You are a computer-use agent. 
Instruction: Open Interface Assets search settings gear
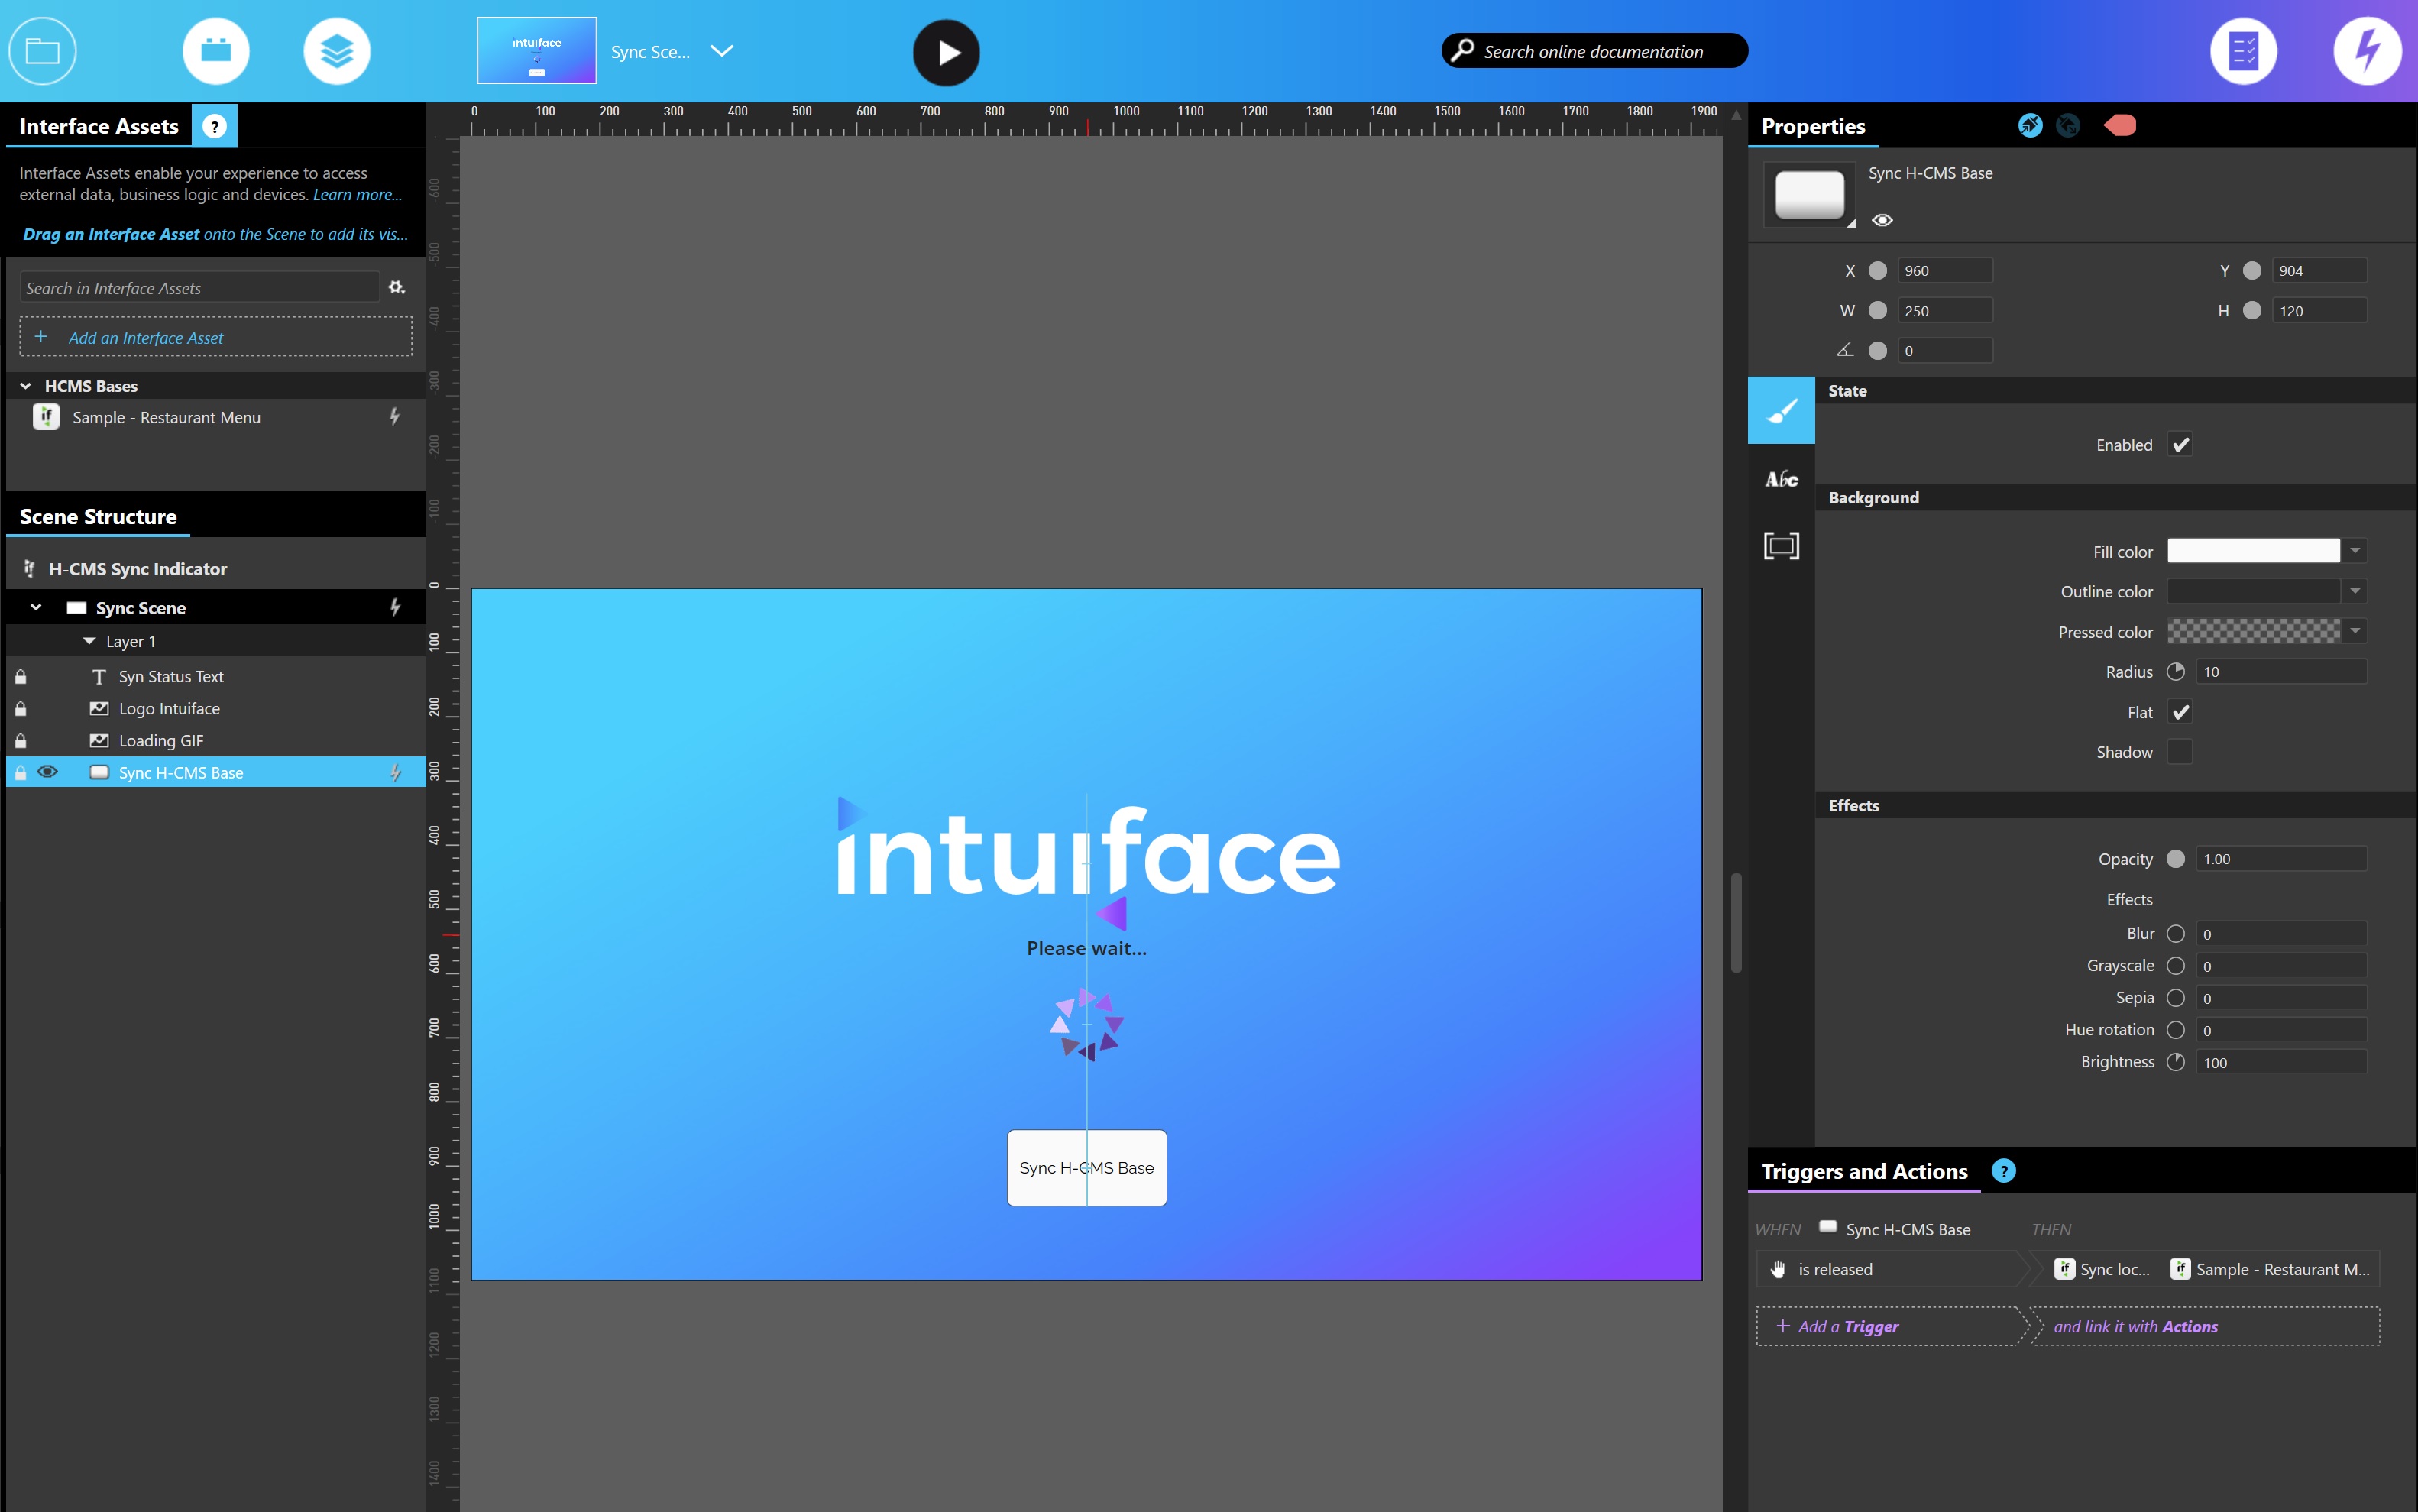pyautogui.click(x=397, y=287)
